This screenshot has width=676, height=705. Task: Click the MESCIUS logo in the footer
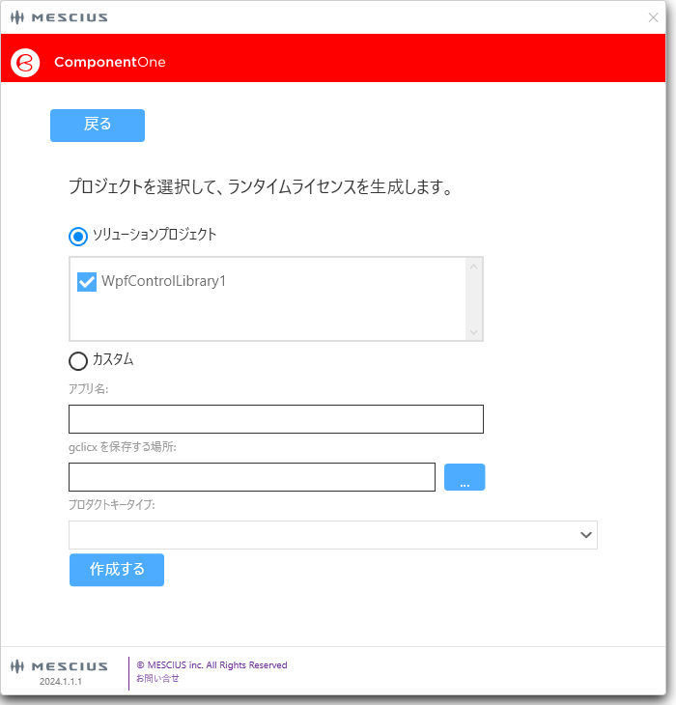tap(60, 666)
